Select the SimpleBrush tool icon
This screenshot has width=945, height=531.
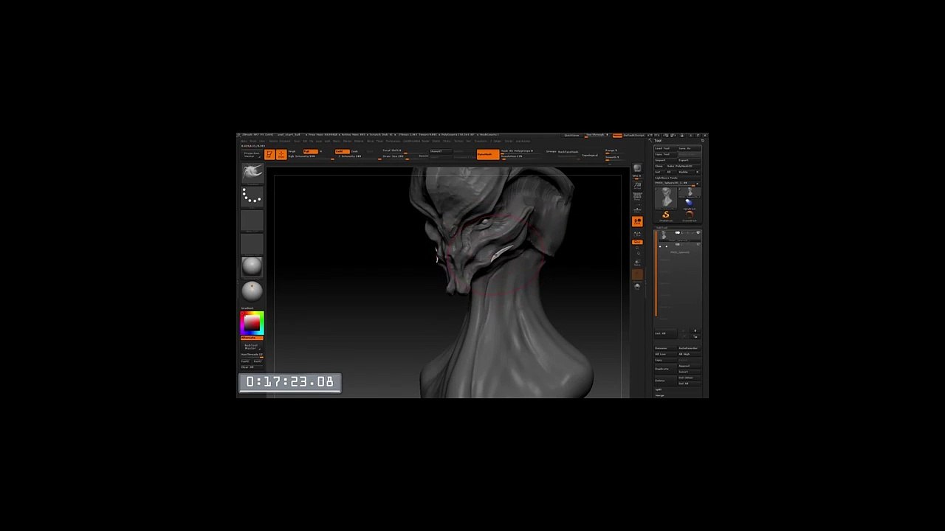click(665, 215)
